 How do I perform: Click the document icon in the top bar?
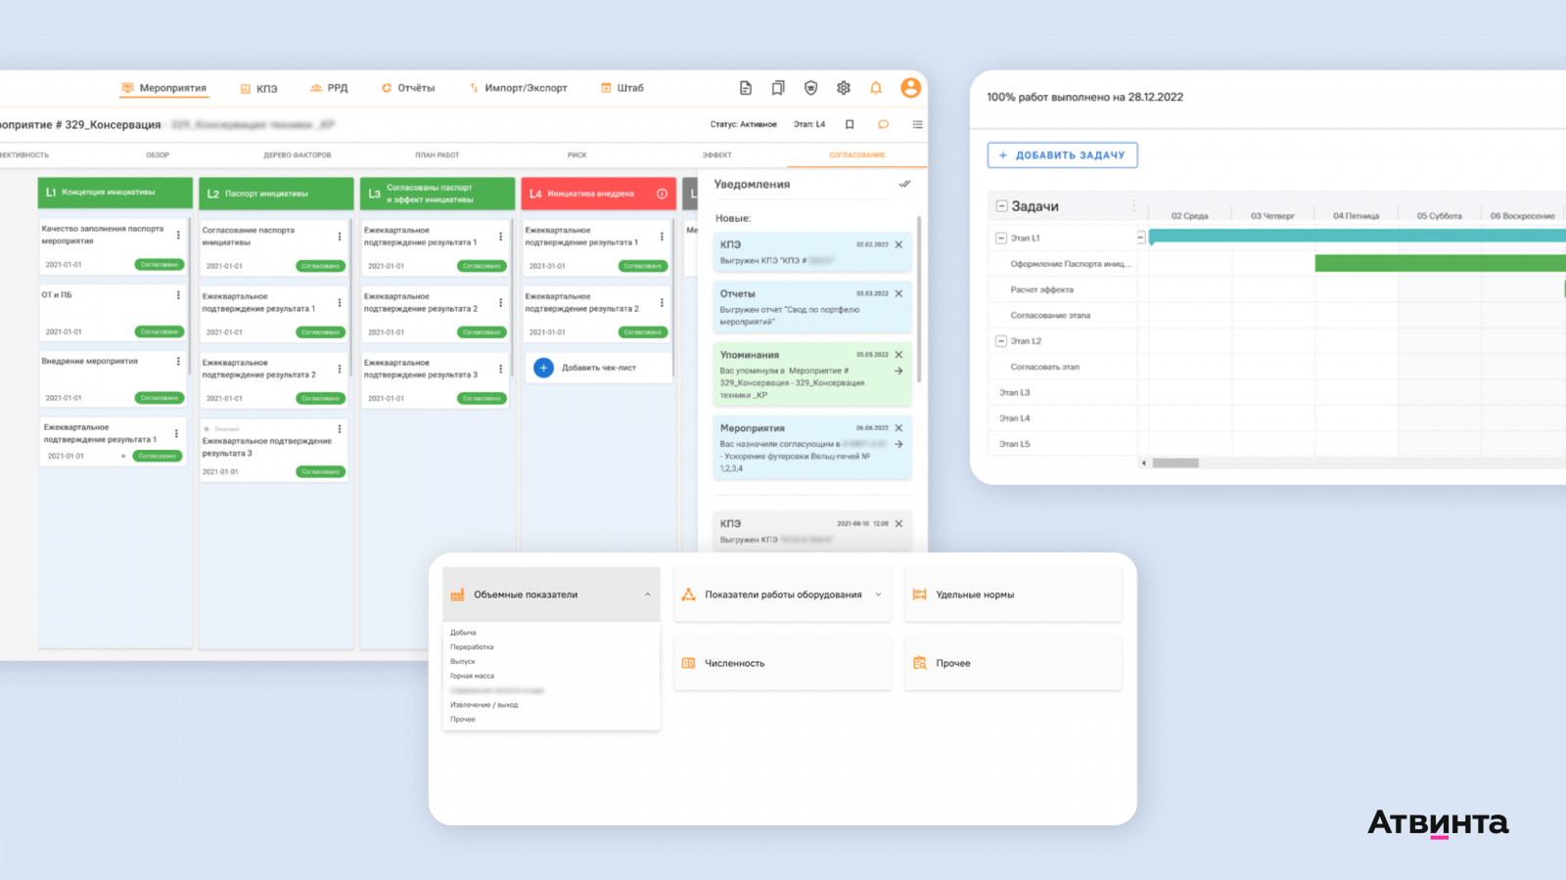point(746,88)
